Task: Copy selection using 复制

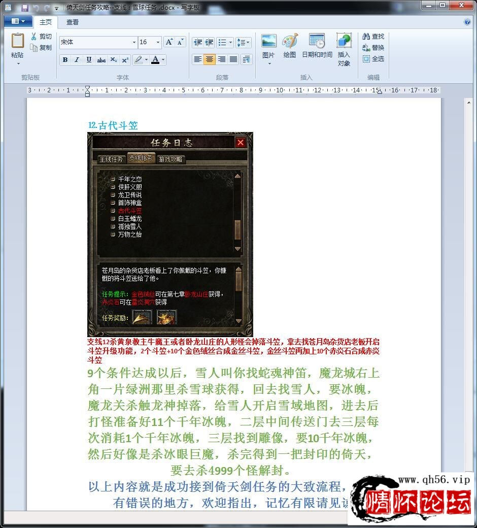Action: pyautogui.click(x=42, y=48)
